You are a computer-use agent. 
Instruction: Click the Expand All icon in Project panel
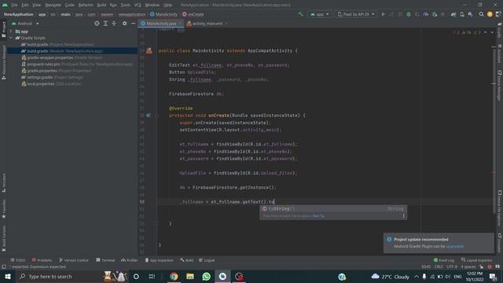click(x=105, y=24)
